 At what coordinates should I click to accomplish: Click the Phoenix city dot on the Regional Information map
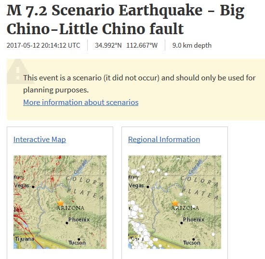[x=182, y=223]
